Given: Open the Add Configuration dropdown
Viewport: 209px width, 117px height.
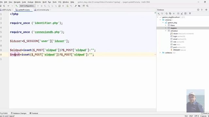Looking at the screenshot, I should click(27, 6).
